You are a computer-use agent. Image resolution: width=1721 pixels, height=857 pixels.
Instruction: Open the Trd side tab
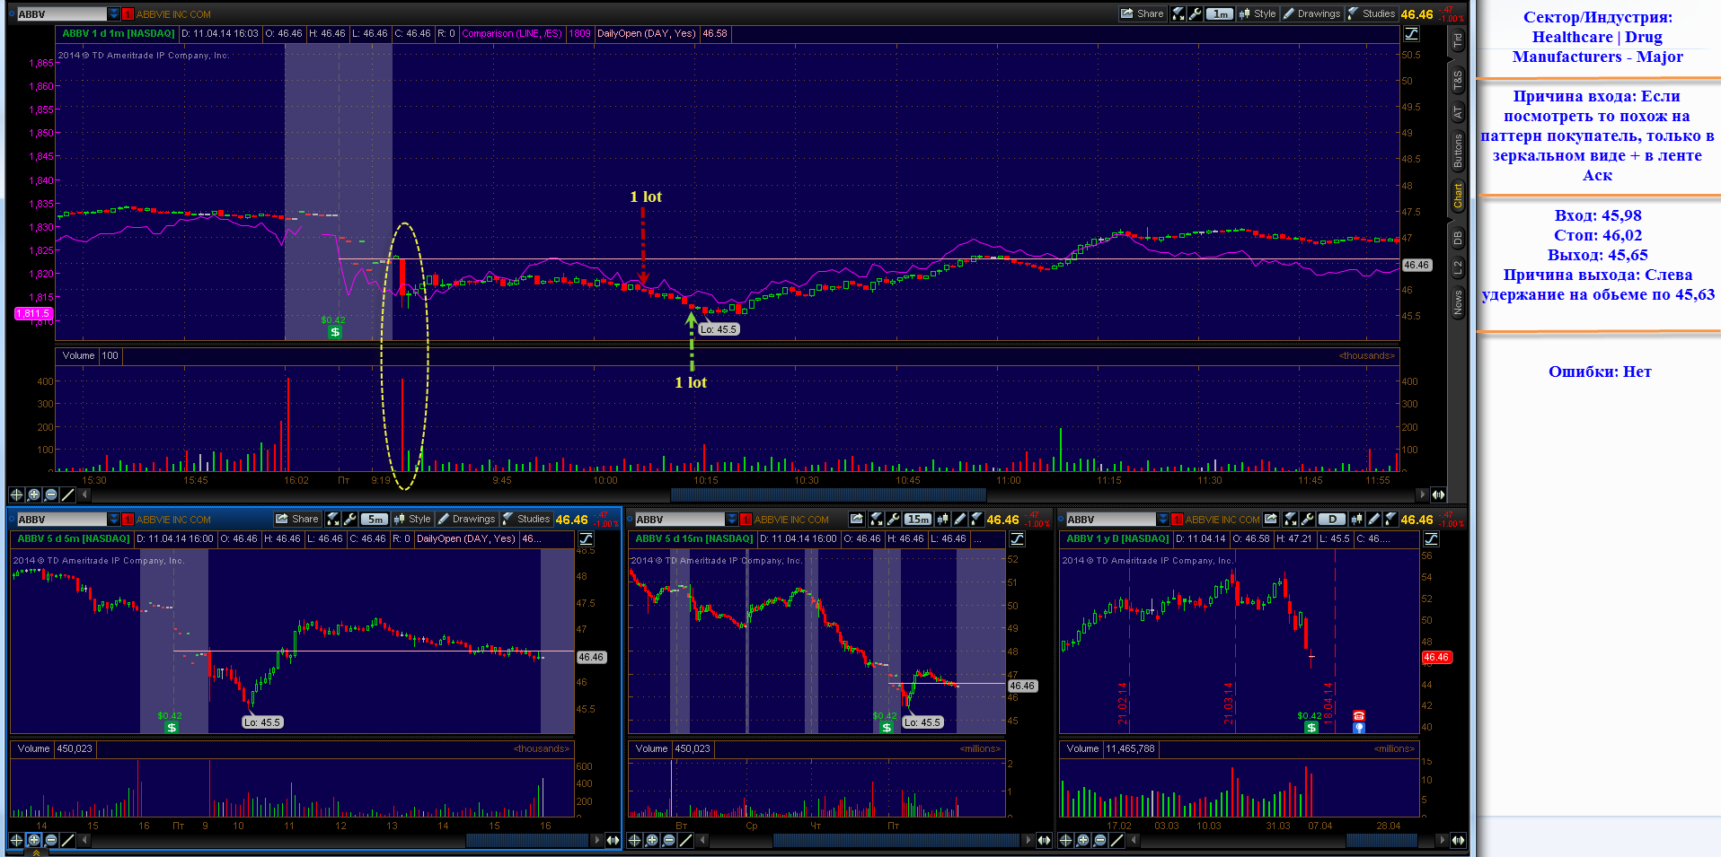point(1457,39)
